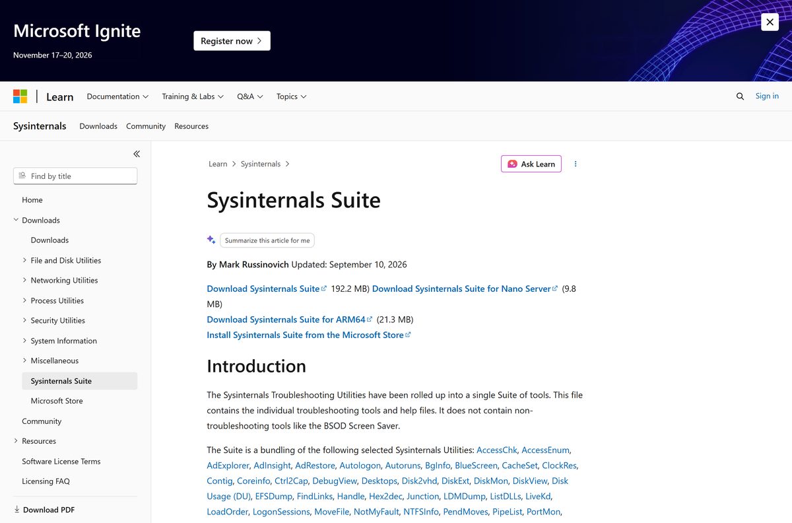Collapse the sidebar table of contents

click(137, 154)
